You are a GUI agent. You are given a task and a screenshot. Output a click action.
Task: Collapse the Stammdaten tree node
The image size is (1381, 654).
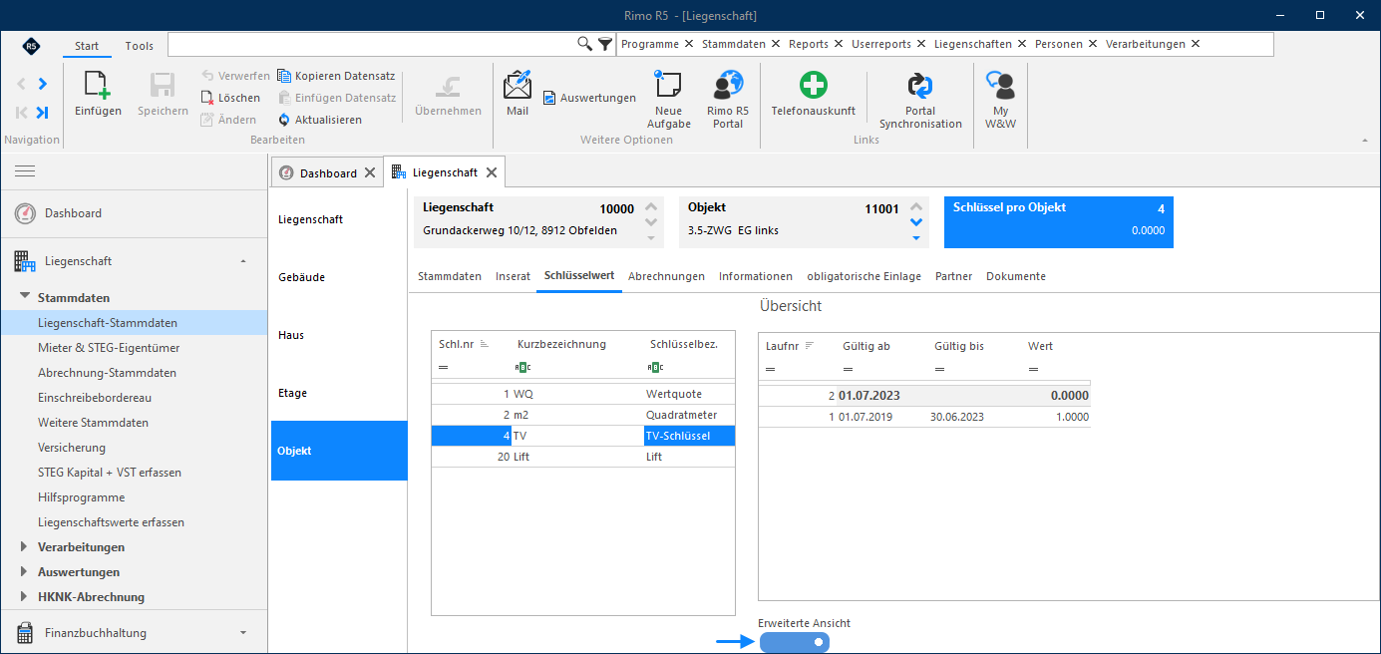pos(25,297)
